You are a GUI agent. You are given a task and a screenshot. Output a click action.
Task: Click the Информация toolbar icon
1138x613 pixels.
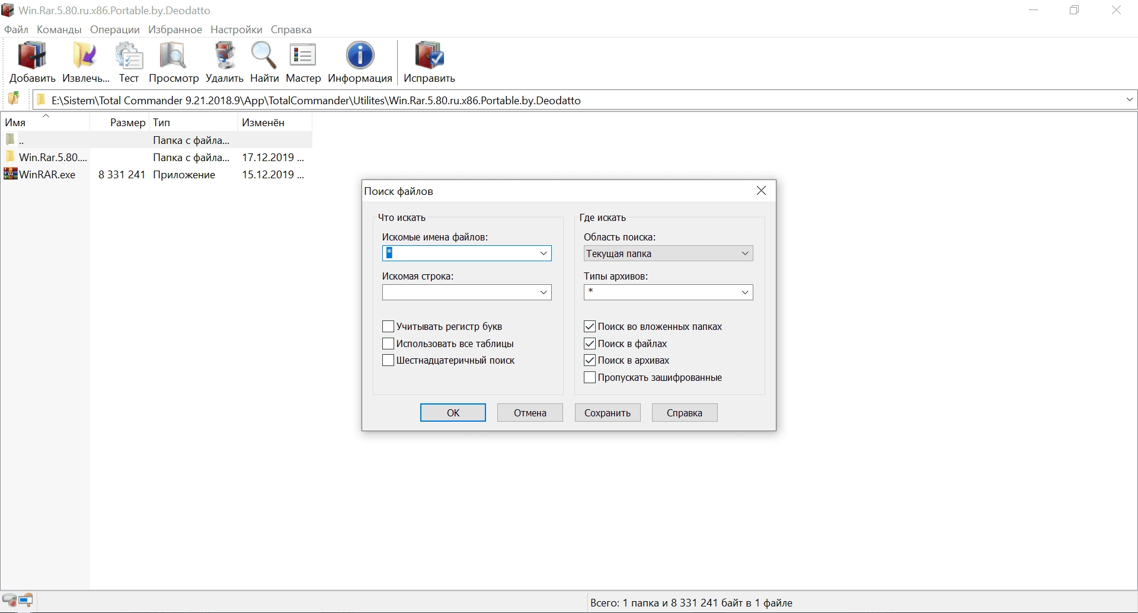360,56
